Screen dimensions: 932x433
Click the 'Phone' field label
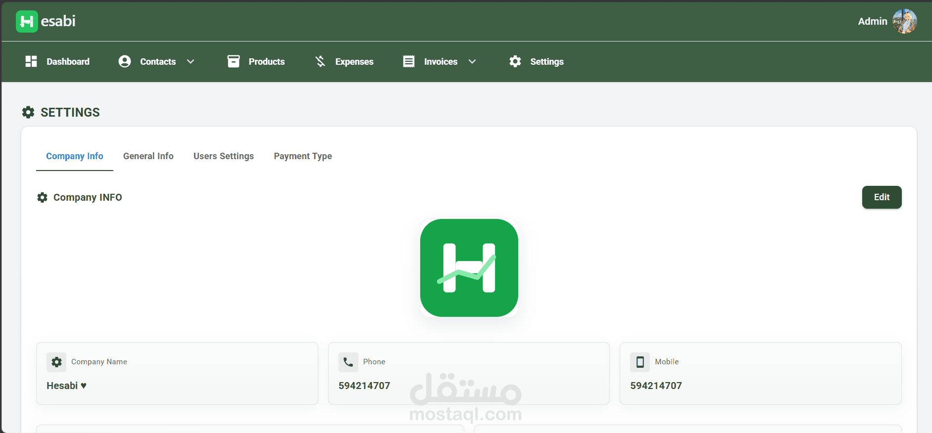(x=374, y=362)
